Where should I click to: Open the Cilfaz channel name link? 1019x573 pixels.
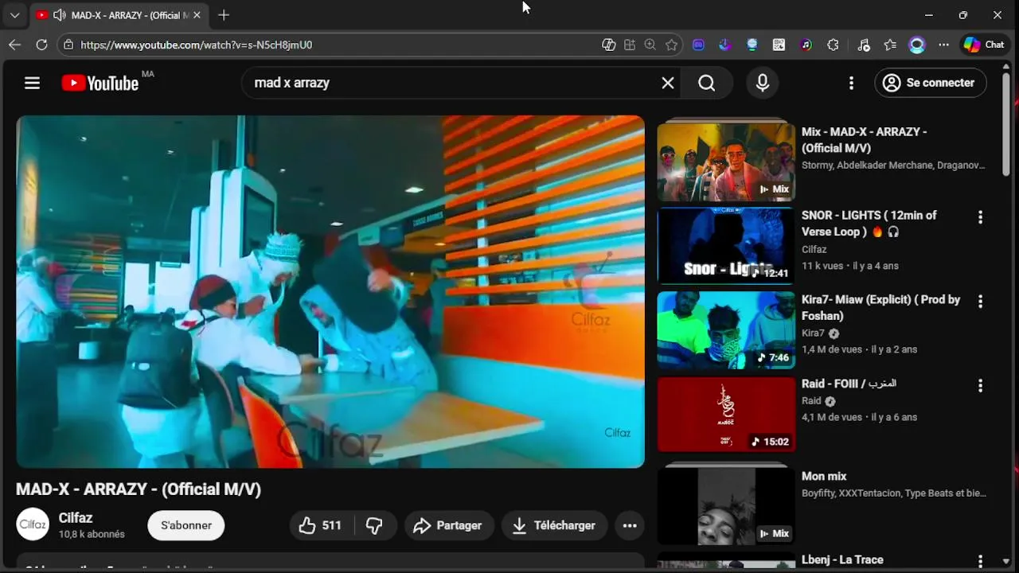click(x=76, y=518)
